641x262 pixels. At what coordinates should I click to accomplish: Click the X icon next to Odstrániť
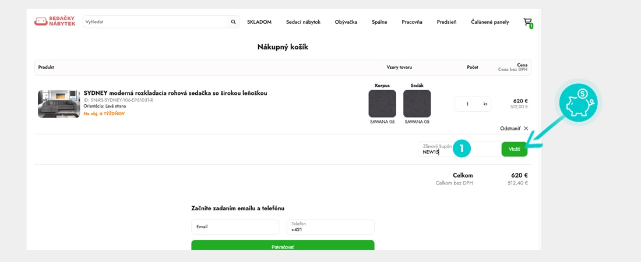tap(526, 128)
